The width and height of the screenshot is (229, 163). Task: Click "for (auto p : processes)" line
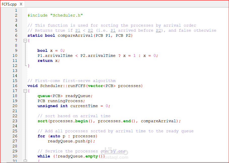(67, 136)
